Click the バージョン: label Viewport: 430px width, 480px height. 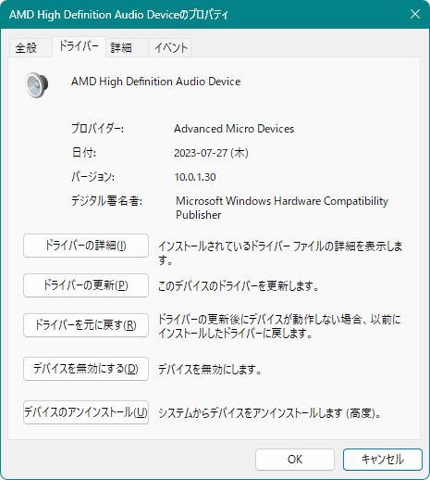(x=92, y=177)
